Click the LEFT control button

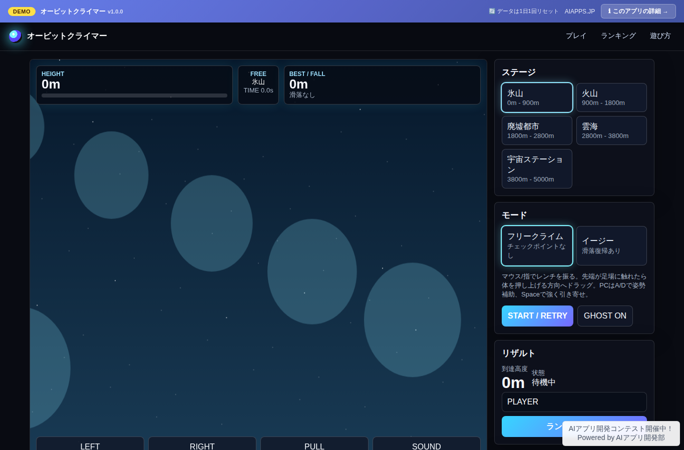point(90,443)
